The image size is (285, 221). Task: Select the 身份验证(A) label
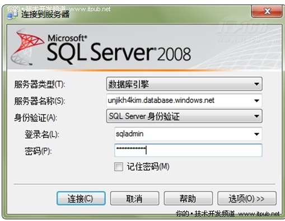click(x=36, y=118)
